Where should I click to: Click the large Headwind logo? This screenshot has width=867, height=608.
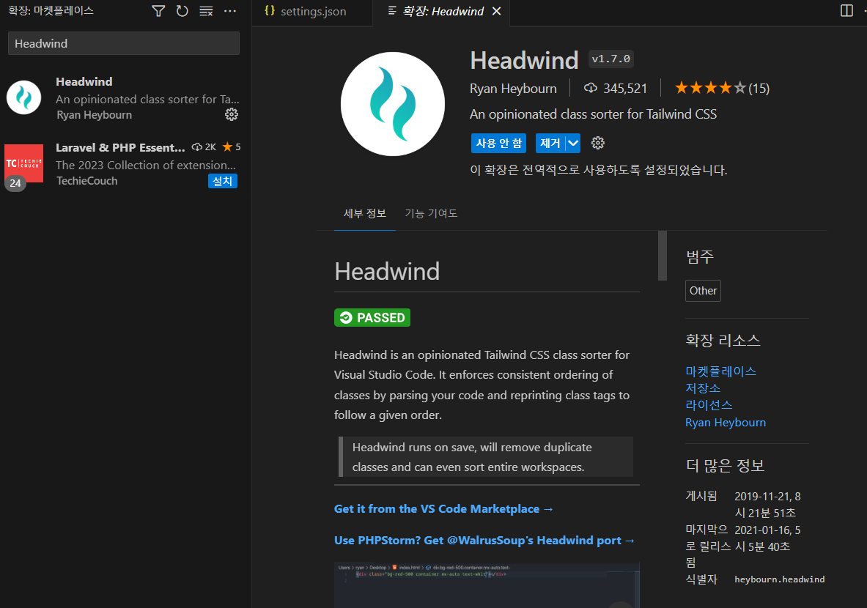(393, 104)
